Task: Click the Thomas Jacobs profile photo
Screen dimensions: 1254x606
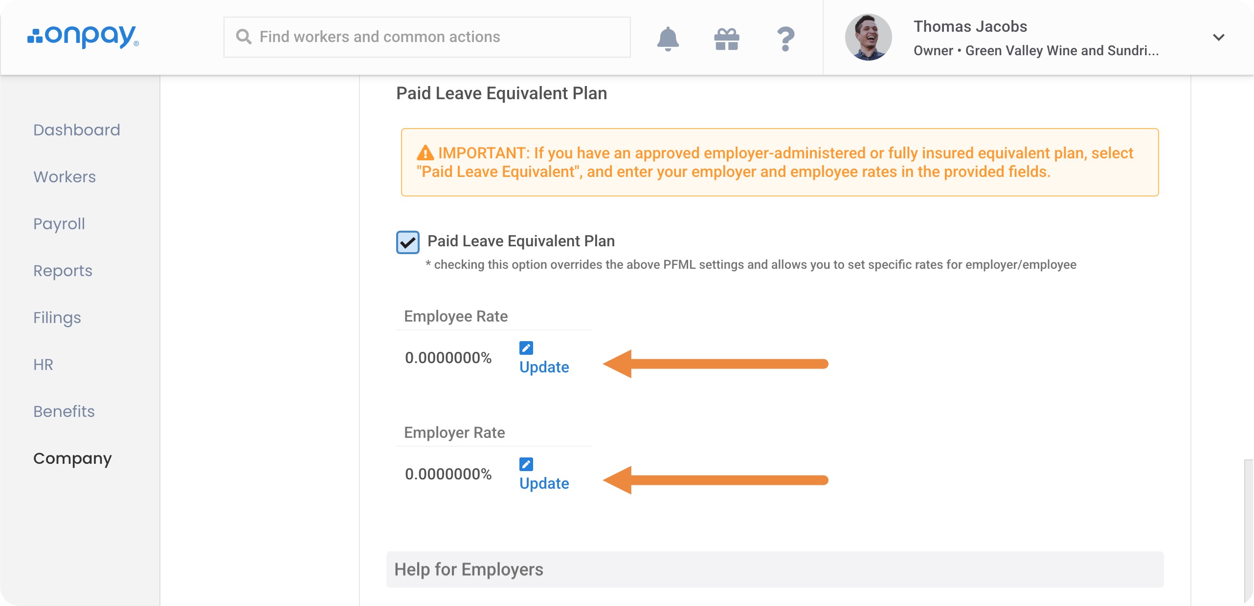Action: click(869, 37)
